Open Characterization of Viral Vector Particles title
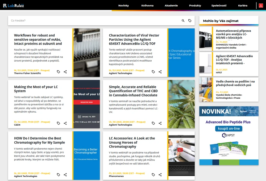The height and width of the screenshot is (181, 266). (x=134, y=40)
